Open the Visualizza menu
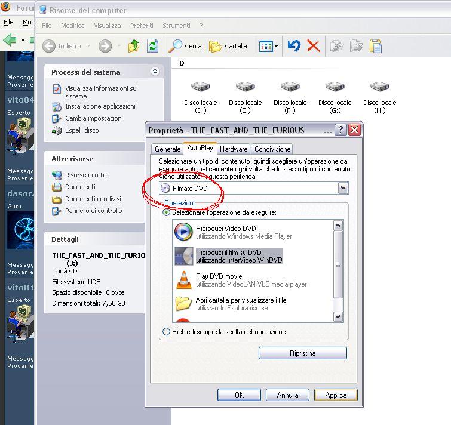451x425 pixels. coord(108,26)
